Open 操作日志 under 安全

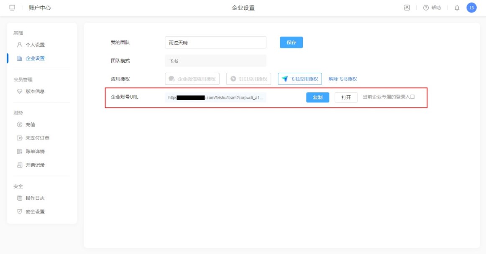(35, 198)
